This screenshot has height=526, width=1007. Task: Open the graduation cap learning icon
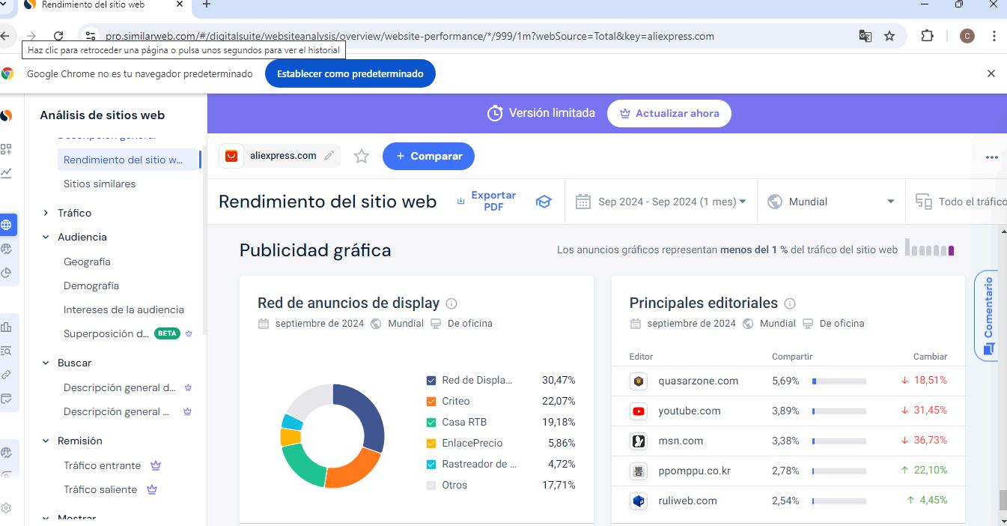tap(544, 202)
